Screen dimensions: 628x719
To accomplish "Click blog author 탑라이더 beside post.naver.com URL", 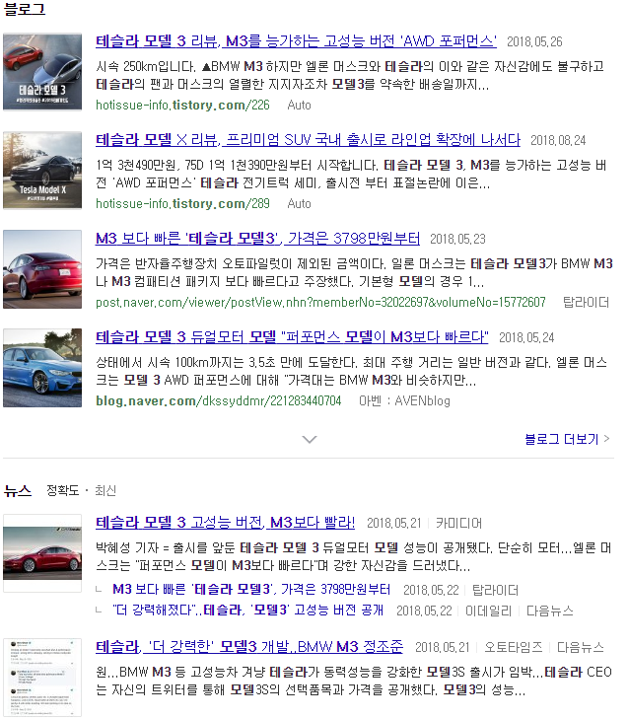I will (x=586, y=302).
